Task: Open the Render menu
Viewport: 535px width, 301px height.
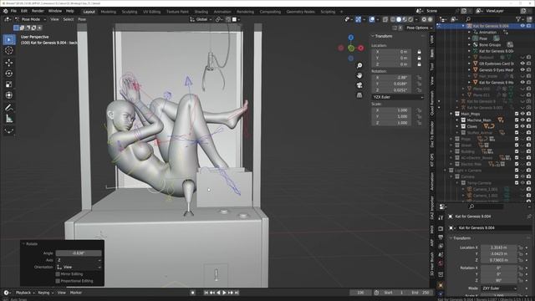Action: [38, 11]
